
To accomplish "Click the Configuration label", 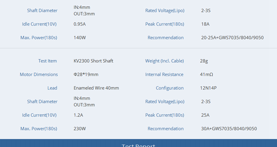I will tap(170, 88).
